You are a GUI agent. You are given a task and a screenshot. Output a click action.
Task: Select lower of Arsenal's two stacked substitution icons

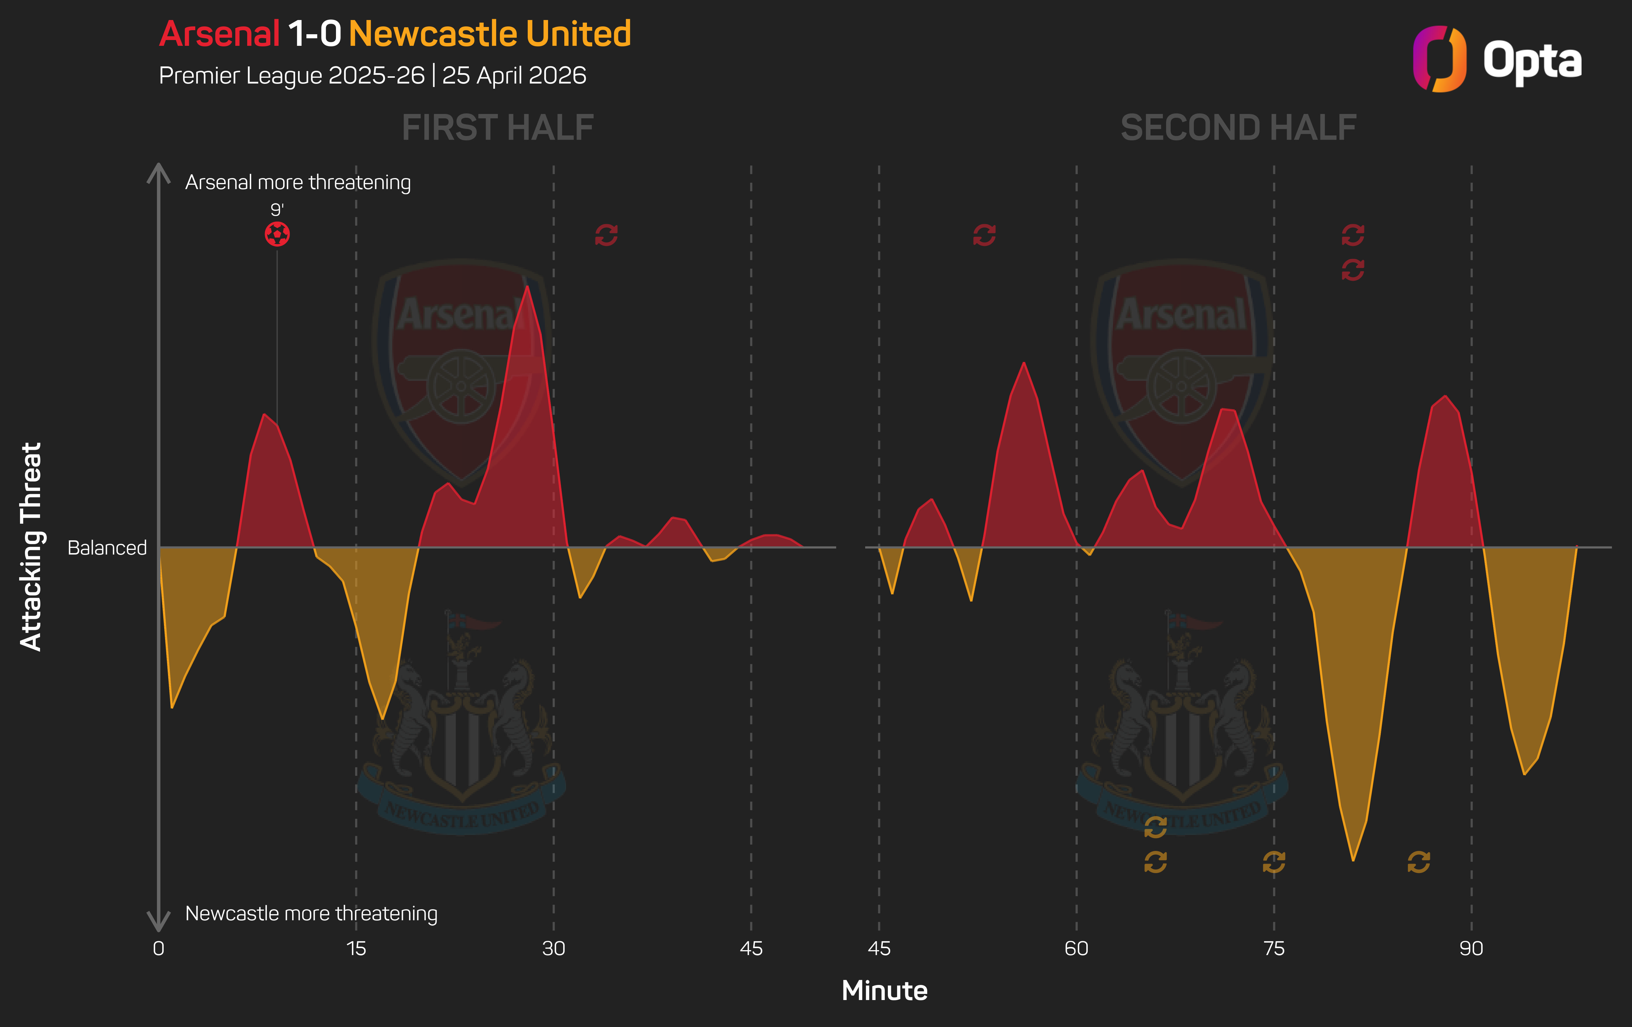(1353, 270)
